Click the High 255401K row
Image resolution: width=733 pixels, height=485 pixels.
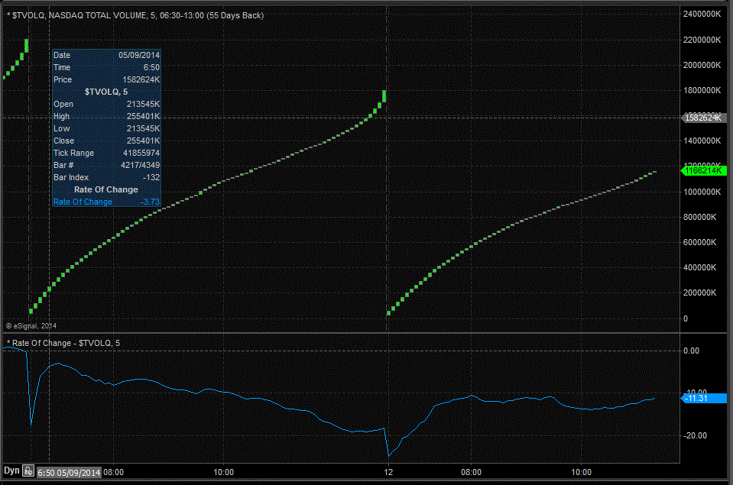coord(106,116)
